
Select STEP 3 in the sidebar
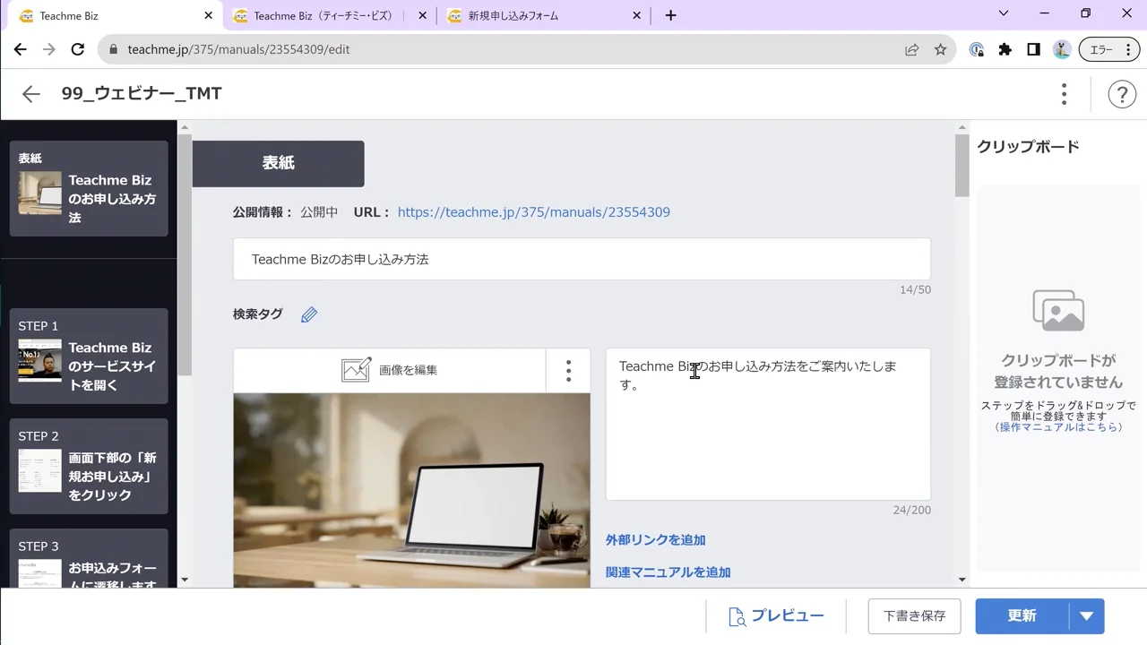click(89, 558)
